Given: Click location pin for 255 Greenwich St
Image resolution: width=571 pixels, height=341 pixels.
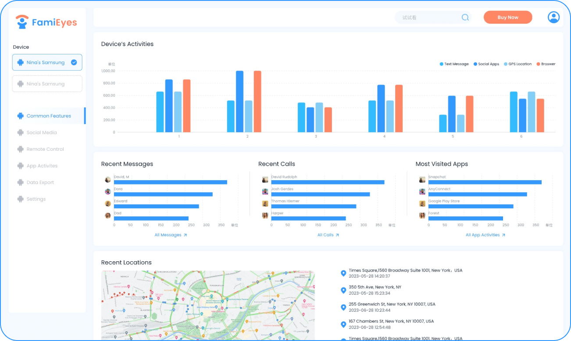Looking at the screenshot, I should tap(343, 307).
